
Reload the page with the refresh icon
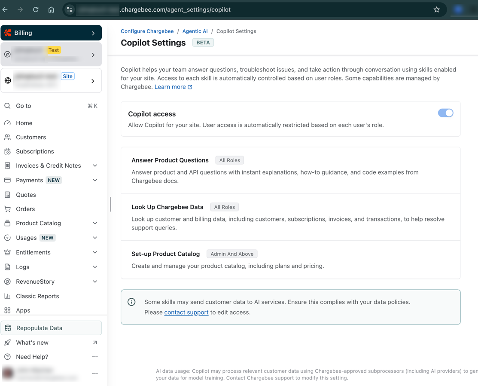point(36,9)
